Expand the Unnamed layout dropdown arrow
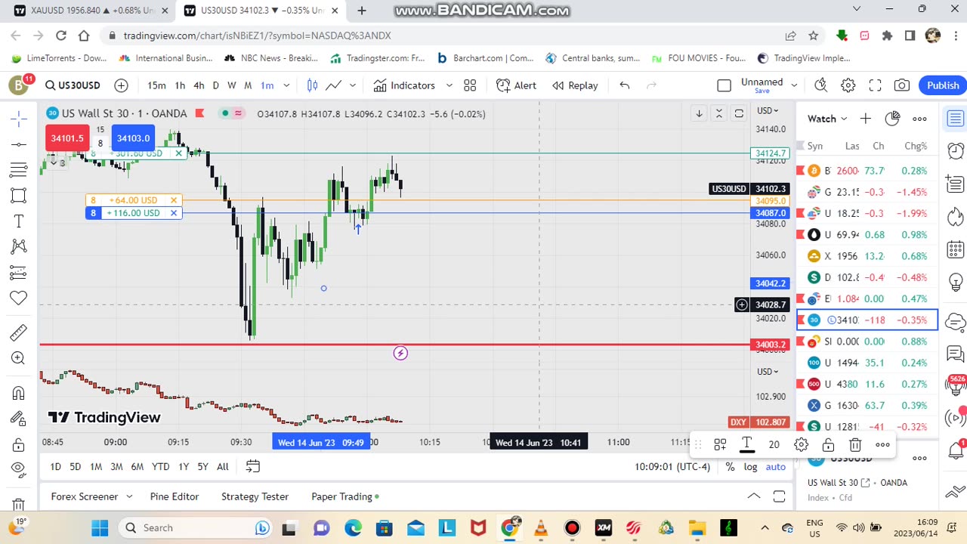The image size is (967, 544). [794, 85]
